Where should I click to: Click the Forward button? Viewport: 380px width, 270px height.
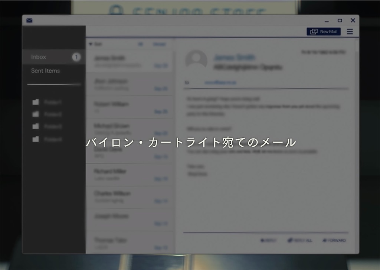point(334,240)
